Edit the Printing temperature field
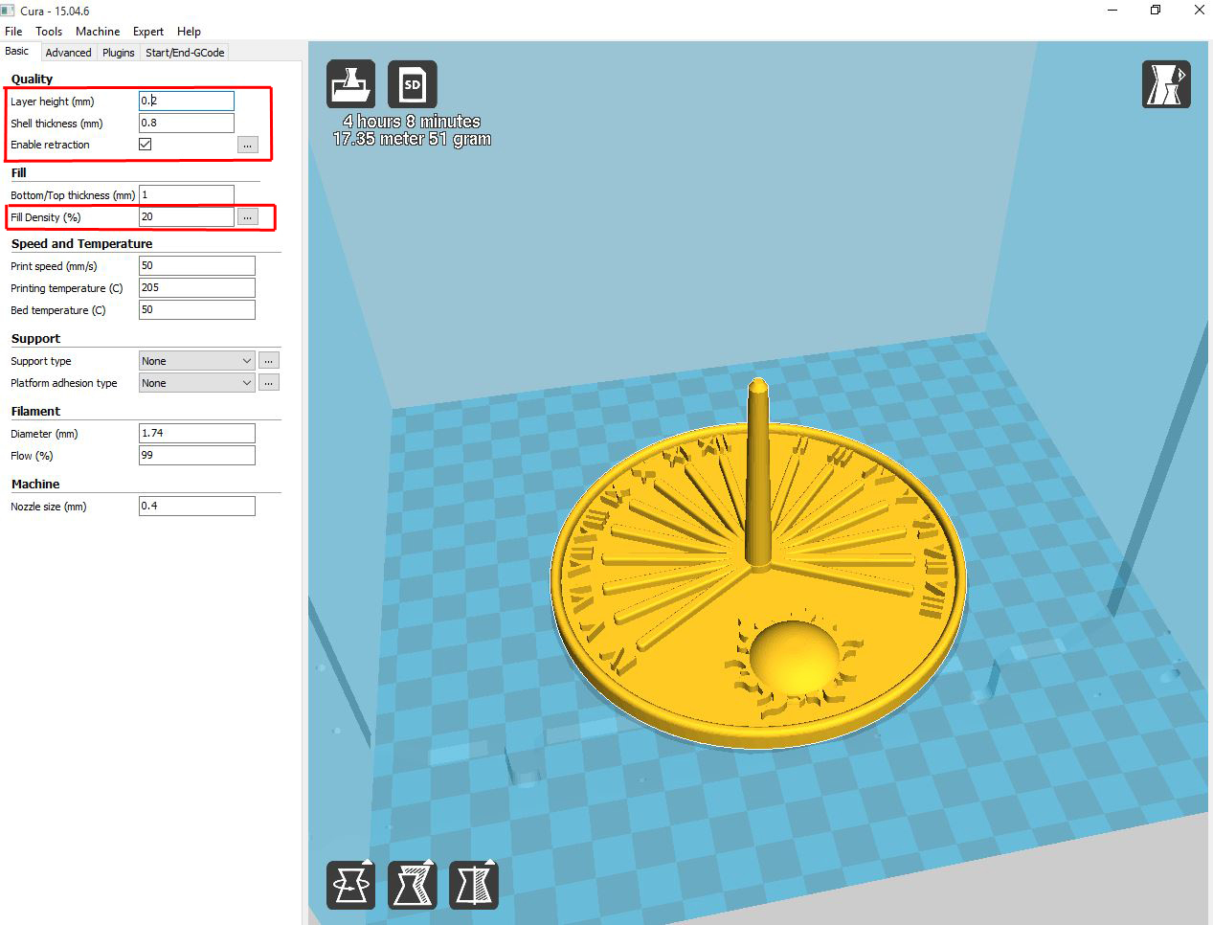 click(x=196, y=287)
